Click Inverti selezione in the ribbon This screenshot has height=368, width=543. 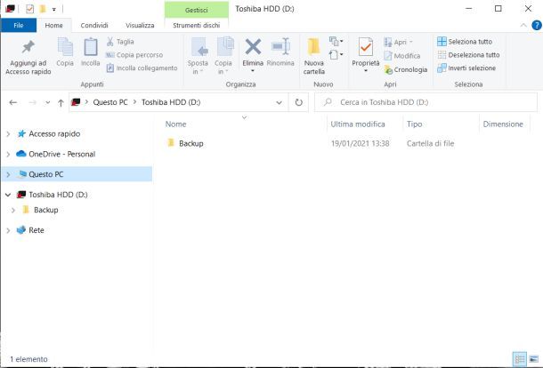pos(466,68)
